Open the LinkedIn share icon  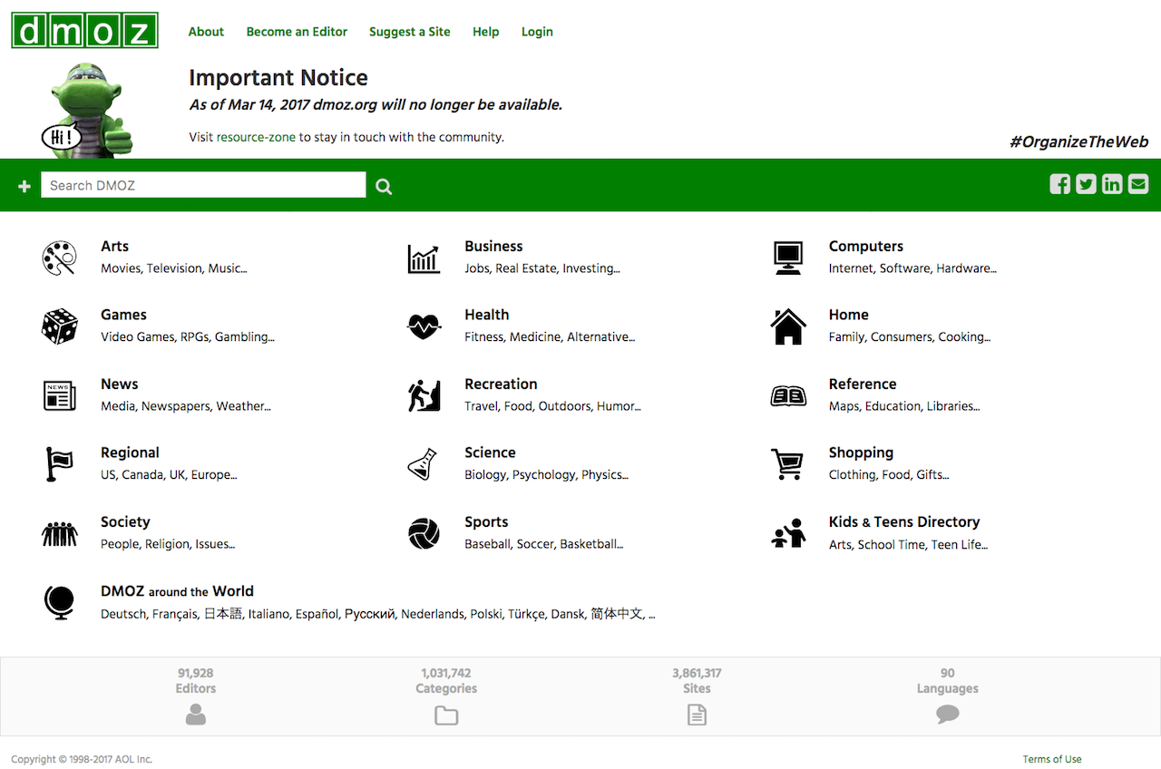1112,184
